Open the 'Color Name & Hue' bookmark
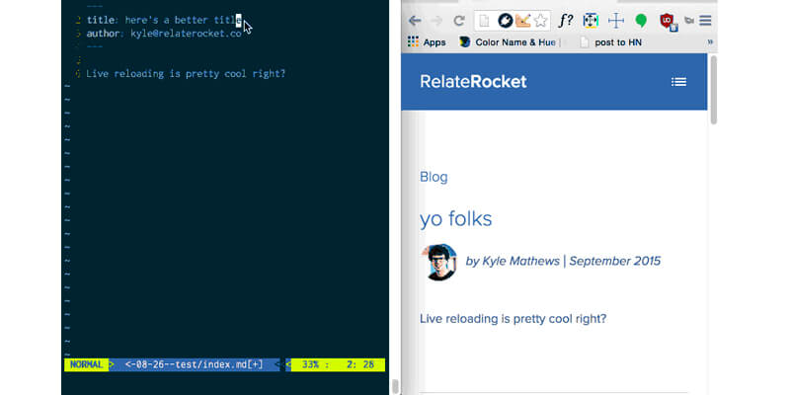Screen dimensions: 790x395 tap(508, 42)
